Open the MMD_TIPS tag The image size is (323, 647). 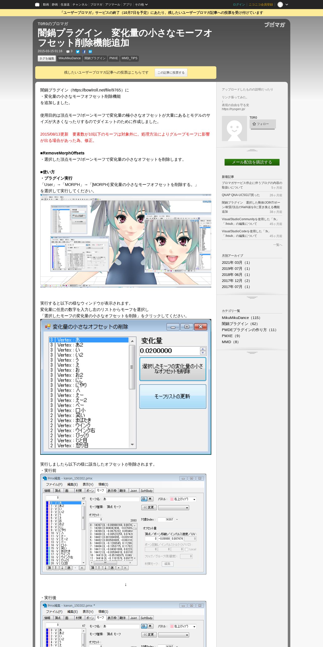[130, 58]
